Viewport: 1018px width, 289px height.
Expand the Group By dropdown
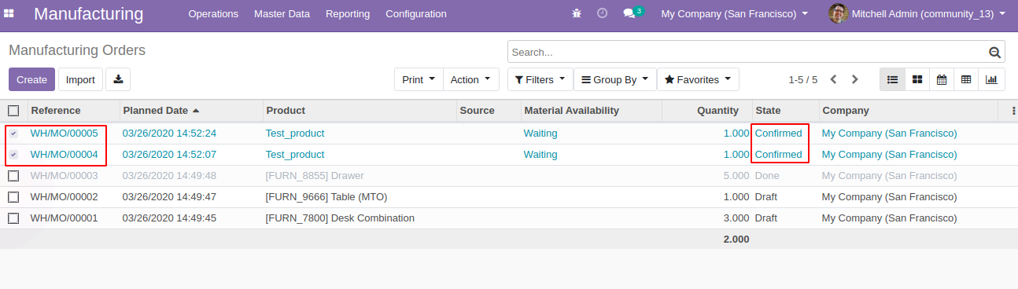[614, 79]
